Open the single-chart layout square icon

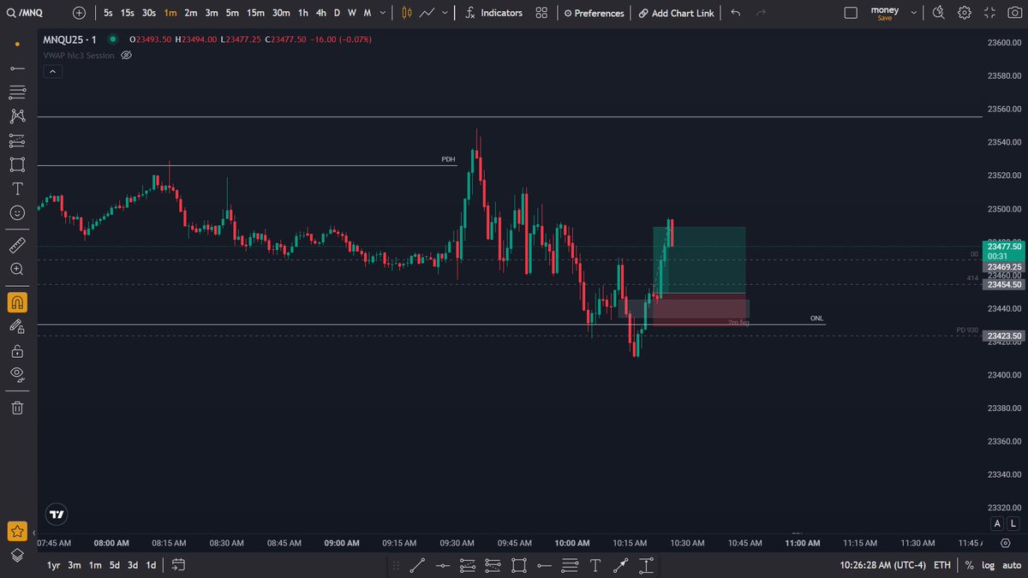(850, 13)
